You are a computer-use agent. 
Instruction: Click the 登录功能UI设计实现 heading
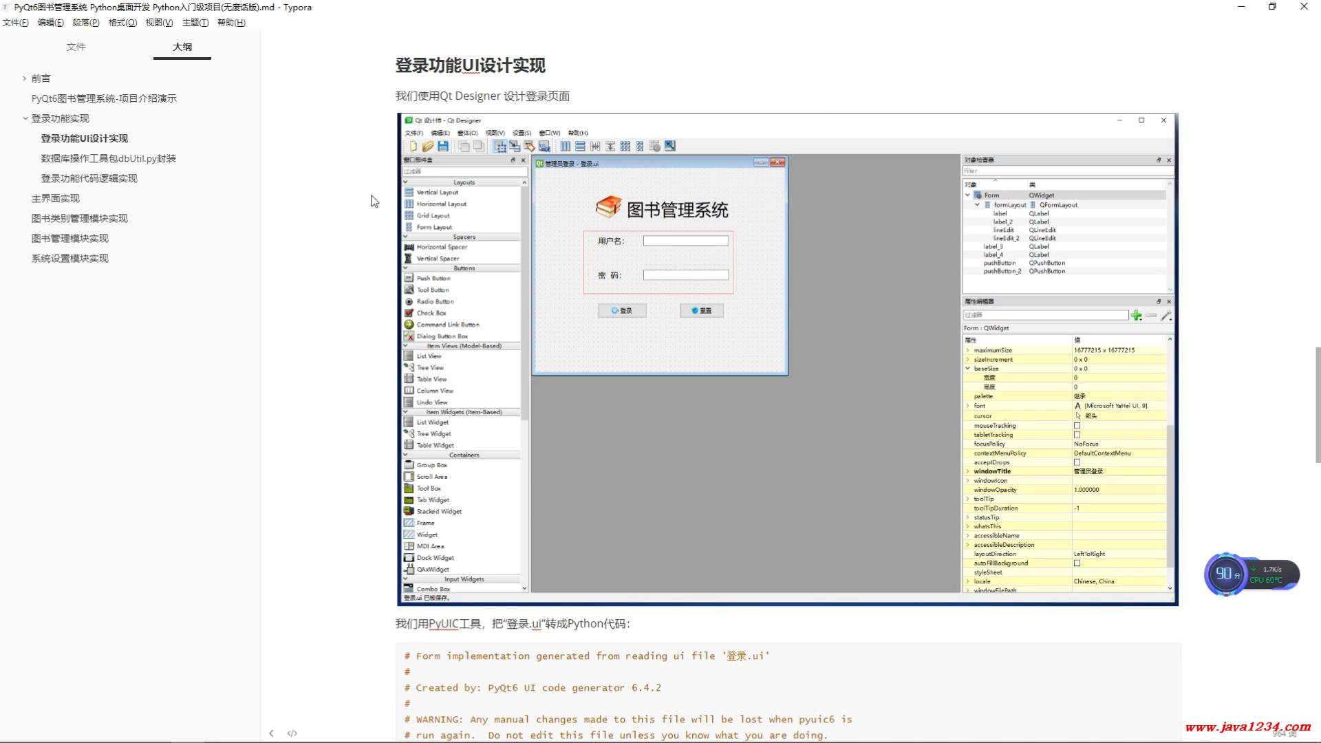click(x=471, y=65)
